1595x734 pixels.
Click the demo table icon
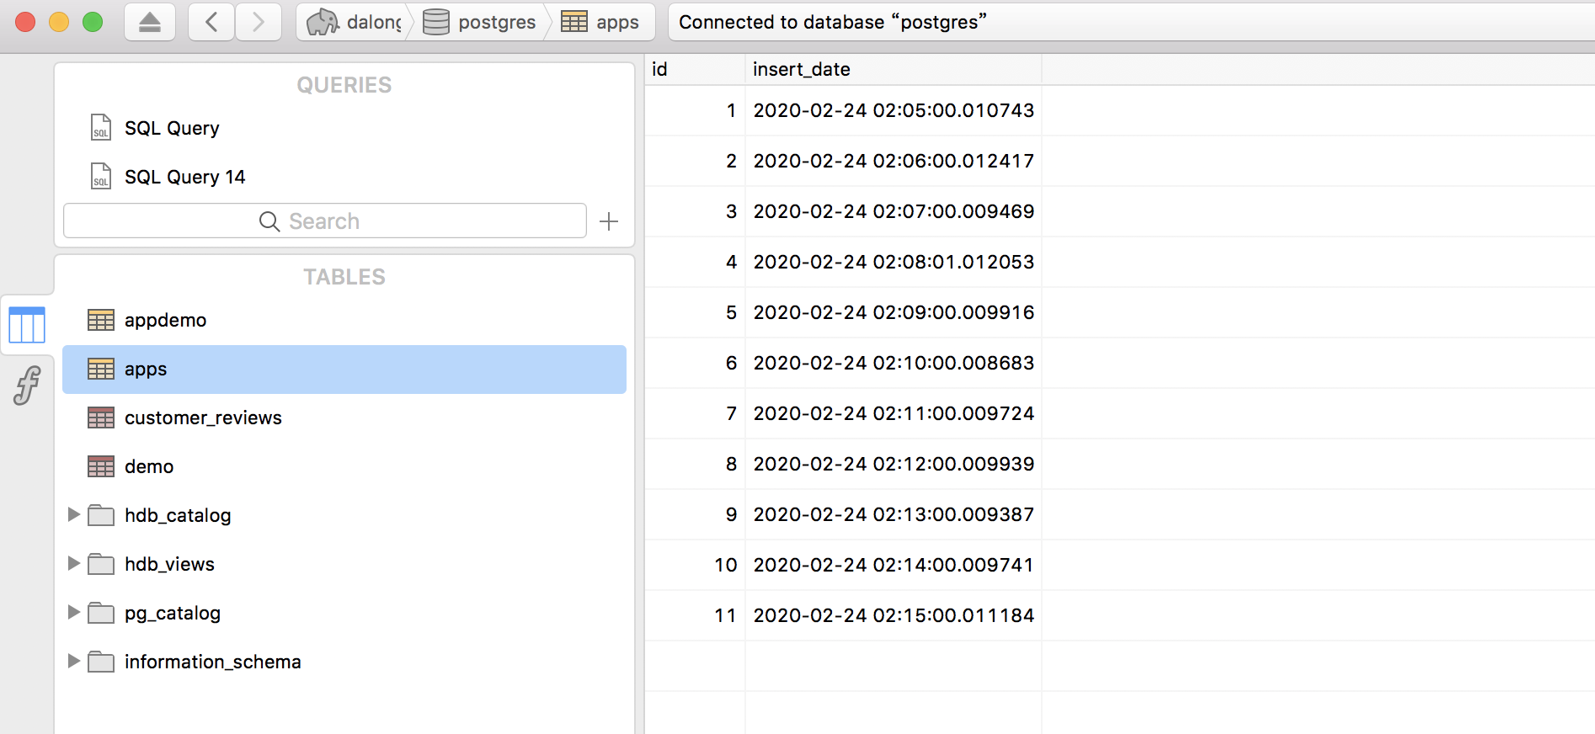point(101,466)
